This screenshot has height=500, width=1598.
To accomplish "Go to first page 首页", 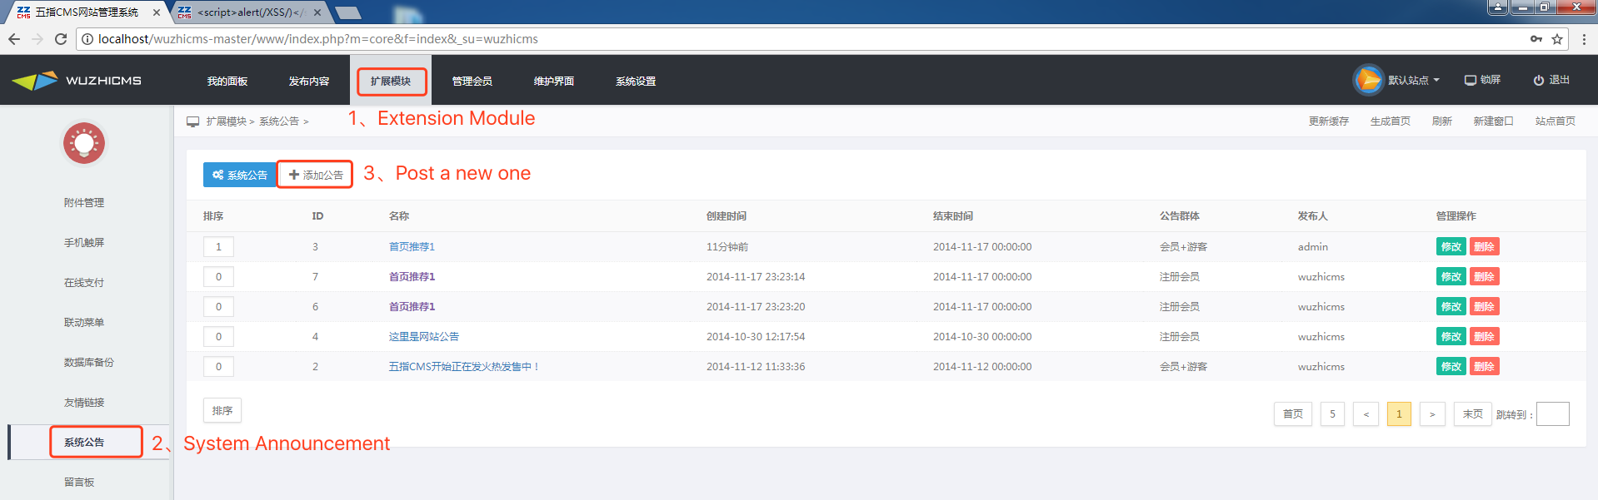I will (x=1292, y=414).
